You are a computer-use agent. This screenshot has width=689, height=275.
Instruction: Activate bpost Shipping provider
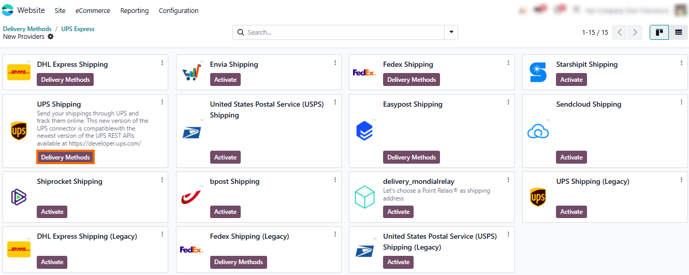[x=225, y=212]
